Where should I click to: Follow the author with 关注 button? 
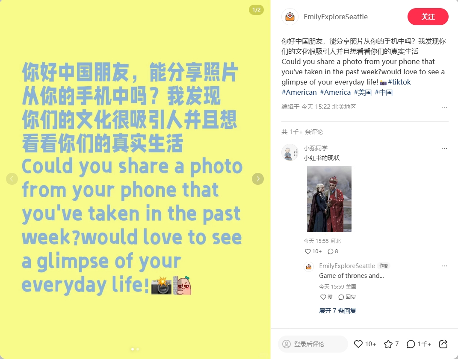tap(428, 17)
